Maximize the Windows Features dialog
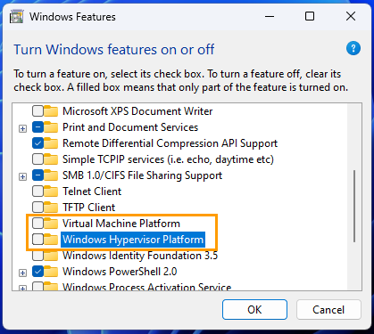Viewport: 374px width, 334px height. (310, 16)
